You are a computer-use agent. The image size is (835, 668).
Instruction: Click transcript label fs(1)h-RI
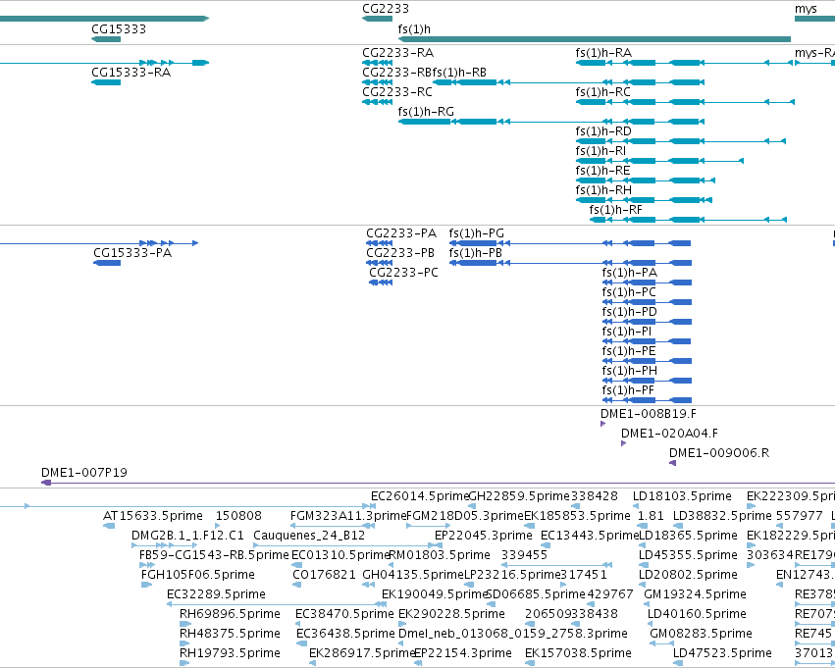pos(600,151)
